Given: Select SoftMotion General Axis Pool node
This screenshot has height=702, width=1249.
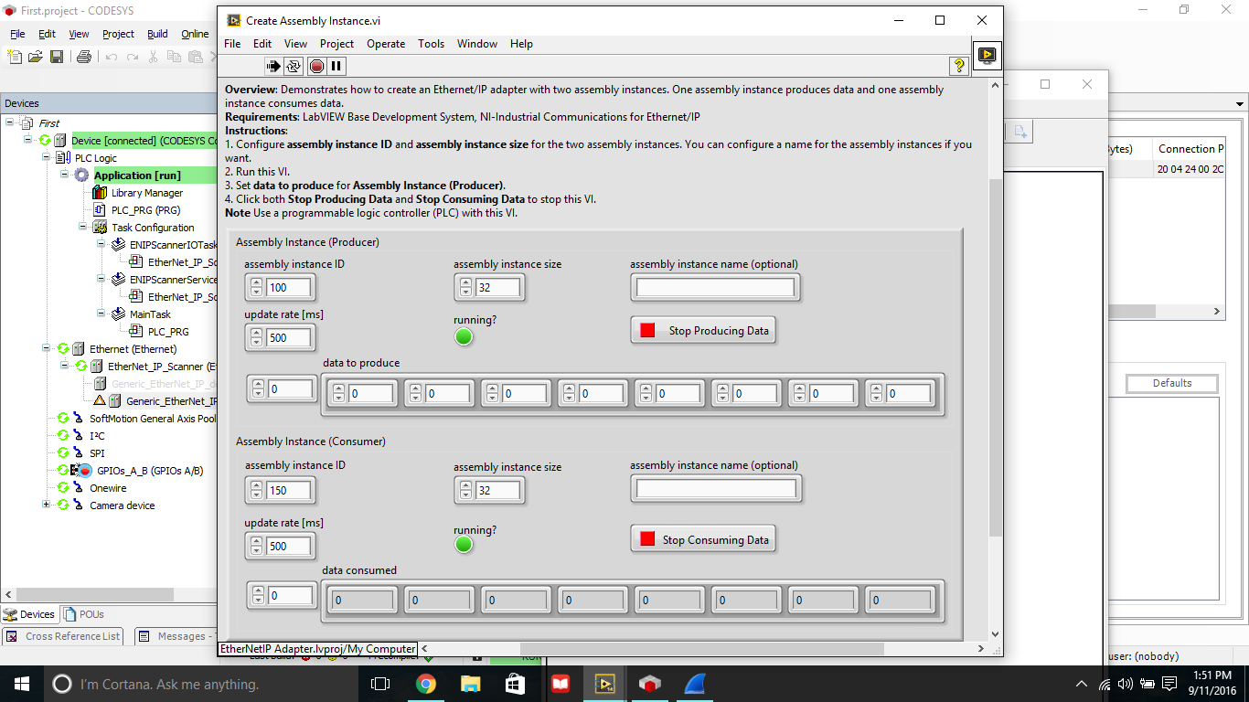Looking at the screenshot, I should 153,419.
